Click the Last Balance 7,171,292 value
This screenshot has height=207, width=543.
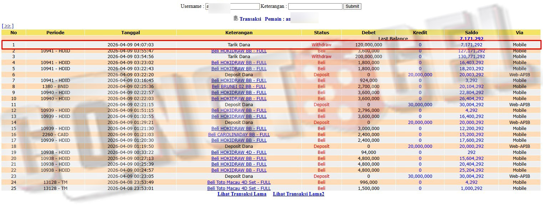coord(471,38)
